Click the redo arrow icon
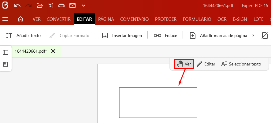The image size is (271, 123). 28,6
